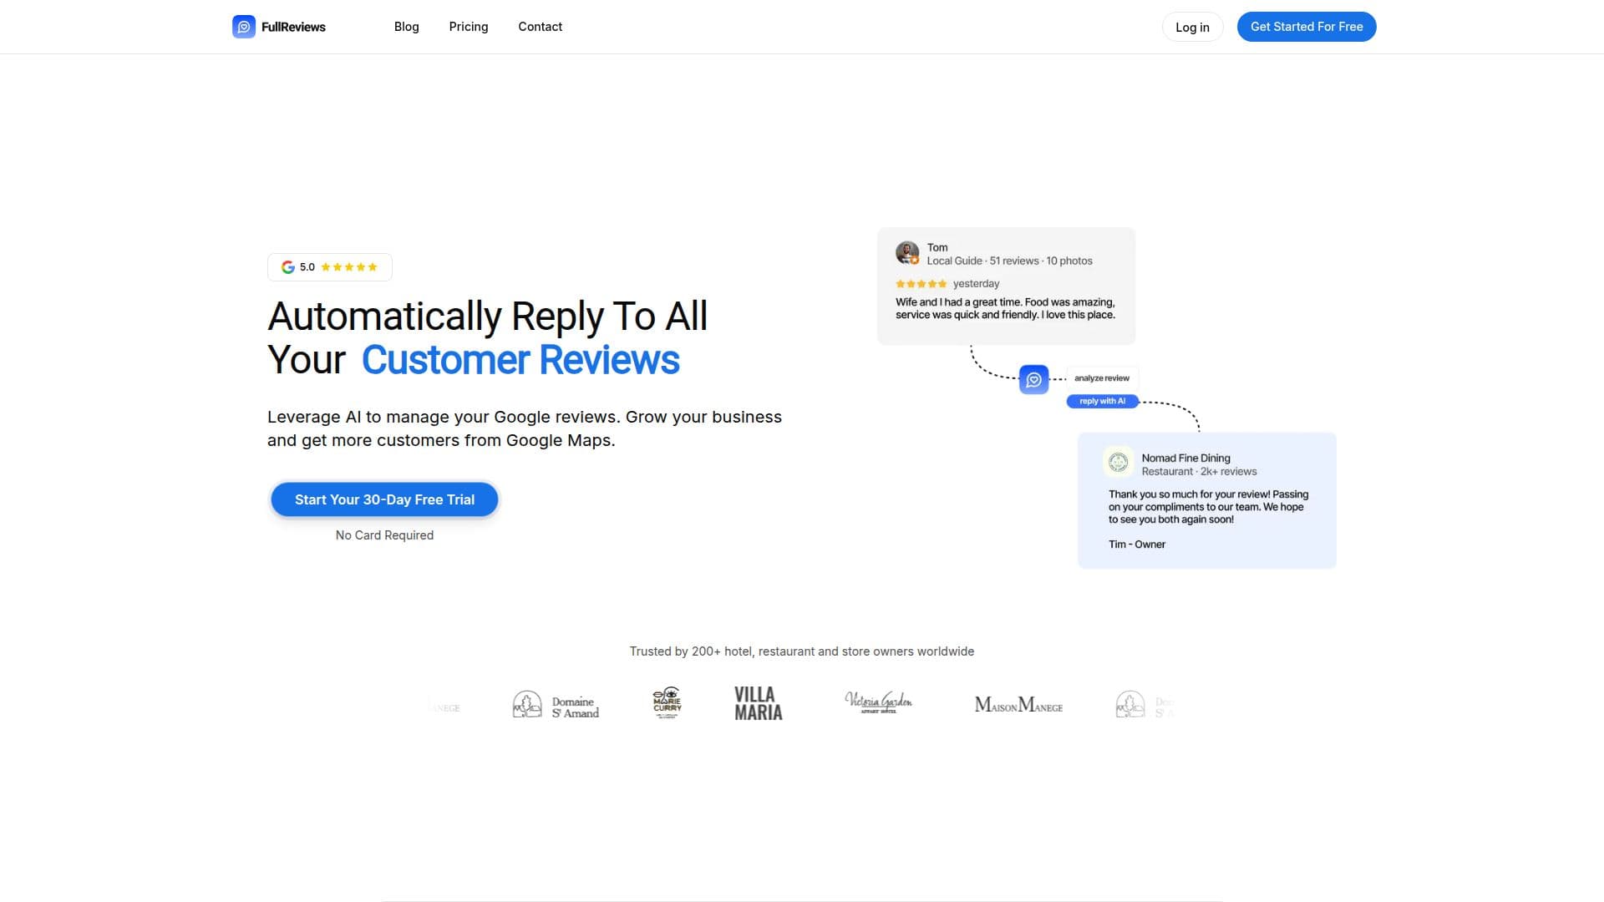Screen dimensions: 1604x902
Task: Click 'Restaurant · 2k+ reviews' subtitle
Action: tap(1199, 471)
